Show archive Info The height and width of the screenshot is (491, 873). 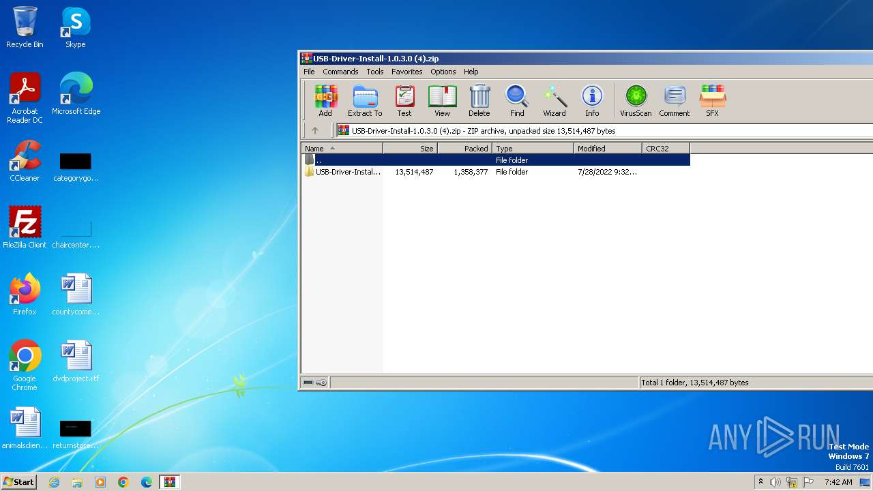click(592, 101)
